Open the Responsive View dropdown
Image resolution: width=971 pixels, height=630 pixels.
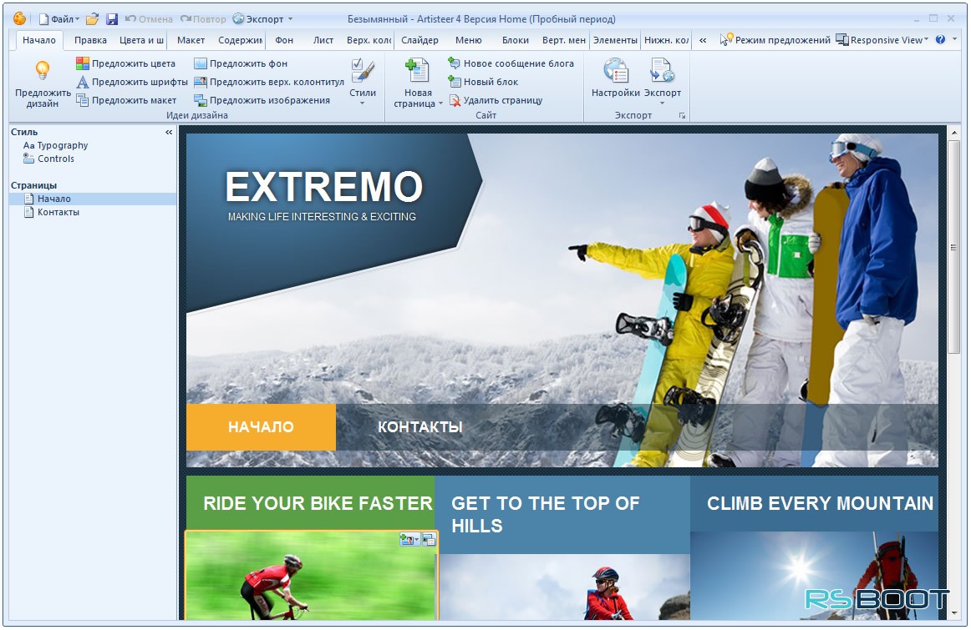click(882, 40)
